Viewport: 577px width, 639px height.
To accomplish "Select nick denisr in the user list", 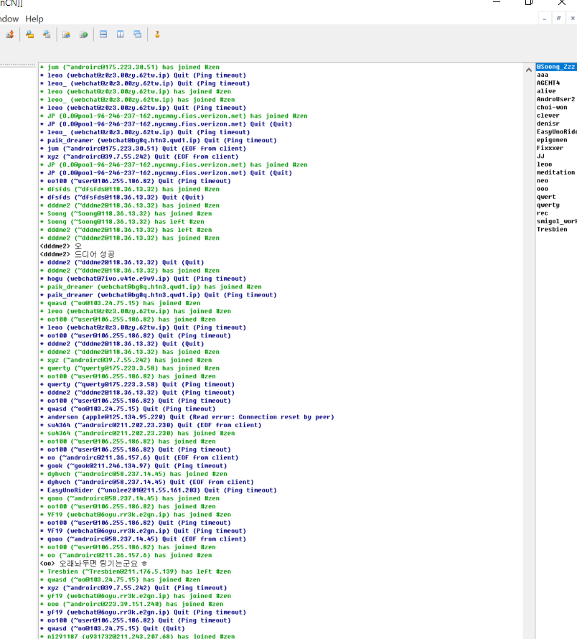I will pyautogui.click(x=548, y=123).
